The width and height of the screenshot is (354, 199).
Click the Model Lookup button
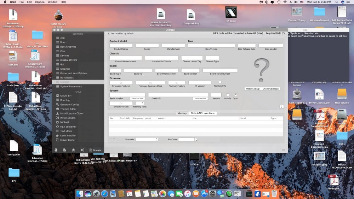tap(253, 89)
